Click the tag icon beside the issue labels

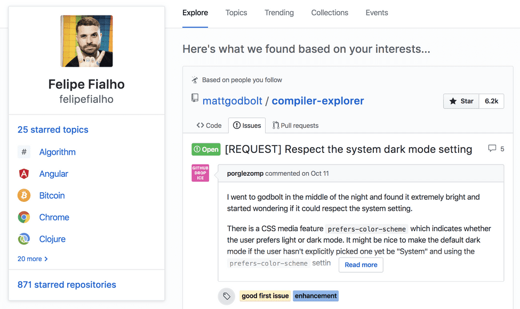click(226, 296)
